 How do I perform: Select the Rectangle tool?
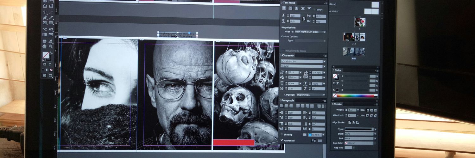[x=51, y=23]
